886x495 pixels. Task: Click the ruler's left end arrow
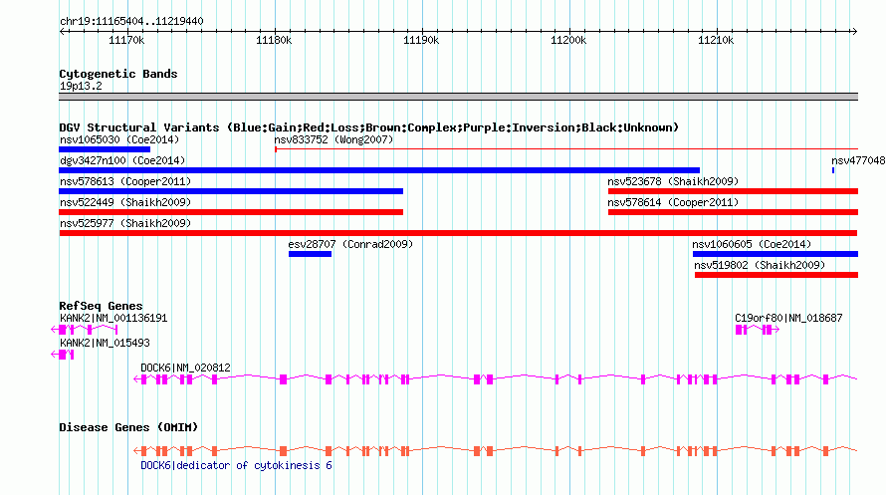62,32
